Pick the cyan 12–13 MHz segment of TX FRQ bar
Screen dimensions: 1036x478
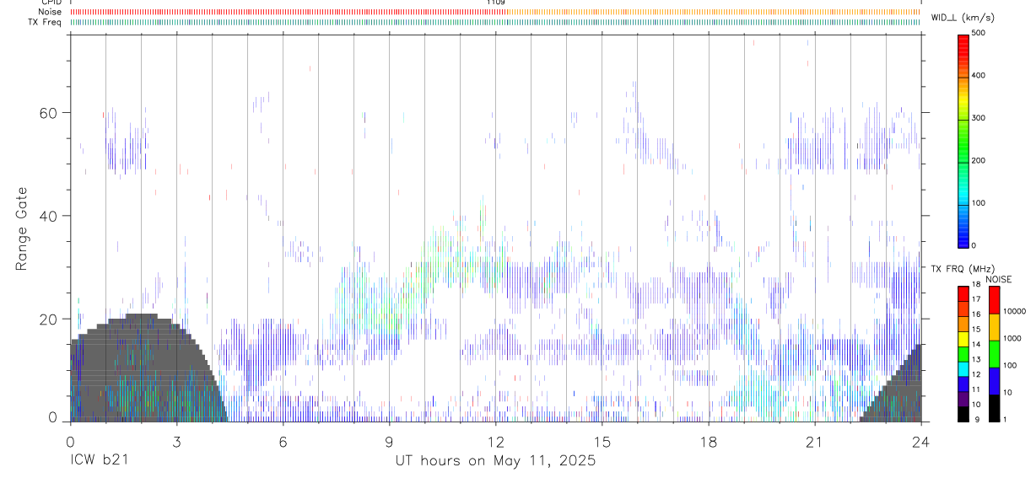(x=963, y=369)
